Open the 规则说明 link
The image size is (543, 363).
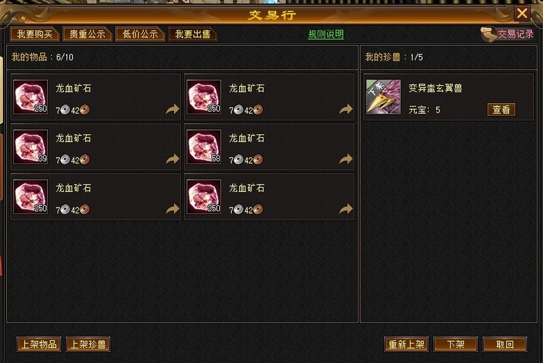pos(326,34)
